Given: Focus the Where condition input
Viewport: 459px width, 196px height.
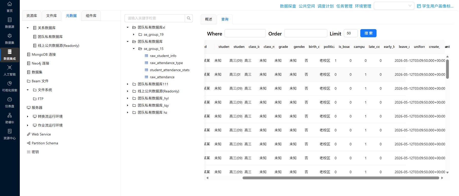Looking at the screenshot, I should [245, 33].
